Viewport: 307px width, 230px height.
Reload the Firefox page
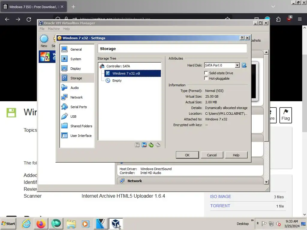click(29, 19)
